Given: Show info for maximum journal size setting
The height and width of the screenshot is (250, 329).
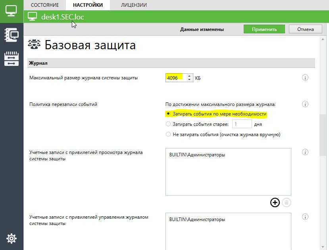Looking at the screenshot, I should click(305, 78).
